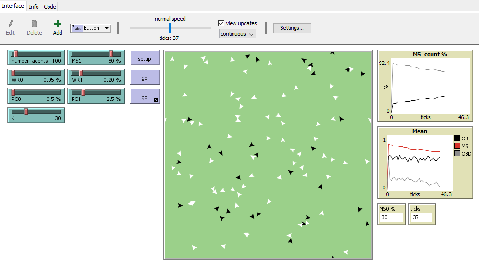Click the normal speed slider handle
Viewport: 479px width, 263px height.
pyautogui.click(x=170, y=28)
